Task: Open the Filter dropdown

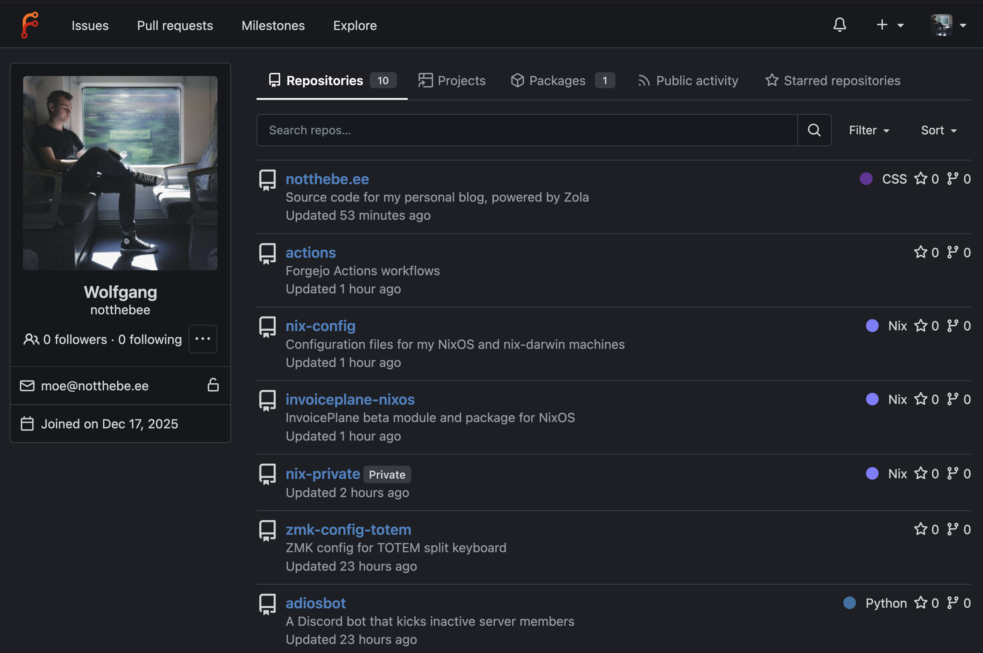Action: [x=868, y=130]
